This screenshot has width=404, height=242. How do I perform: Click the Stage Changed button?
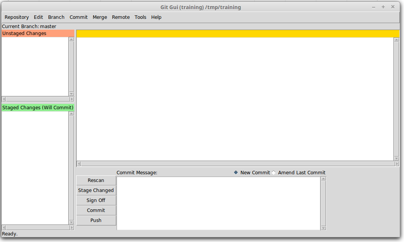(96, 190)
